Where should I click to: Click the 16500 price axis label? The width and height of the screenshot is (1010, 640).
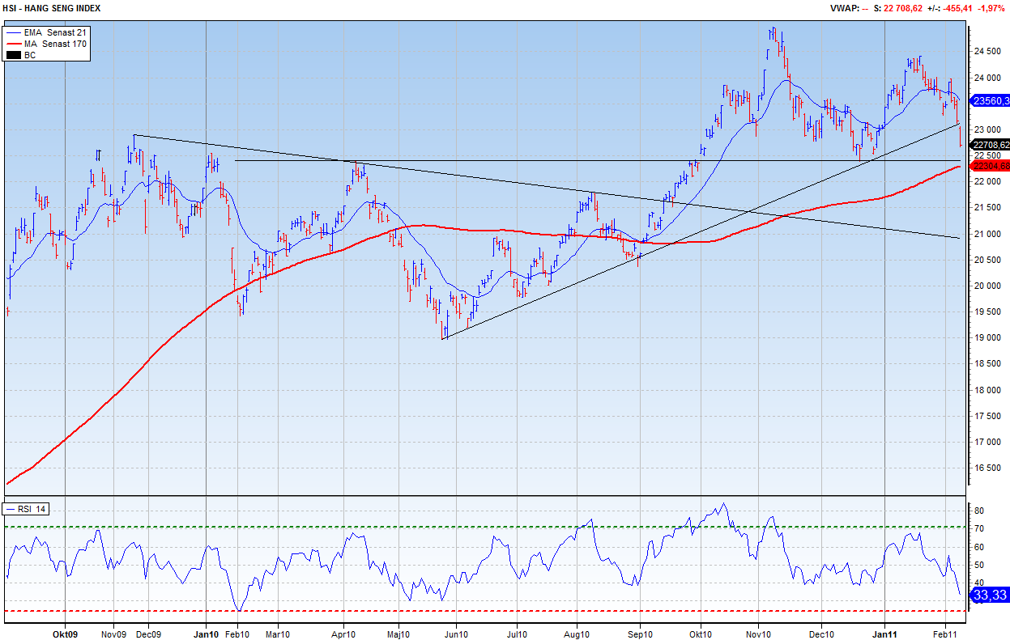[x=986, y=468]
